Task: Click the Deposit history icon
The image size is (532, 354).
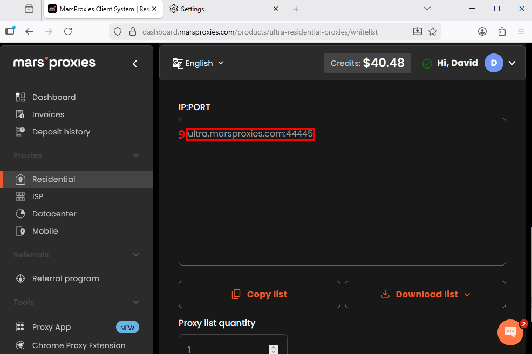Action: click(x=21, y=132)
